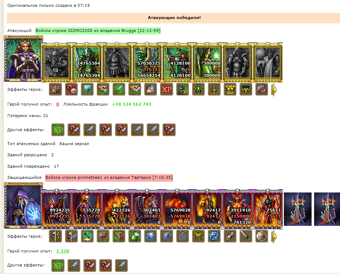Open attacker hero experience link 0
This screenshot has width=340, height=274.
(x=58, y=104)
